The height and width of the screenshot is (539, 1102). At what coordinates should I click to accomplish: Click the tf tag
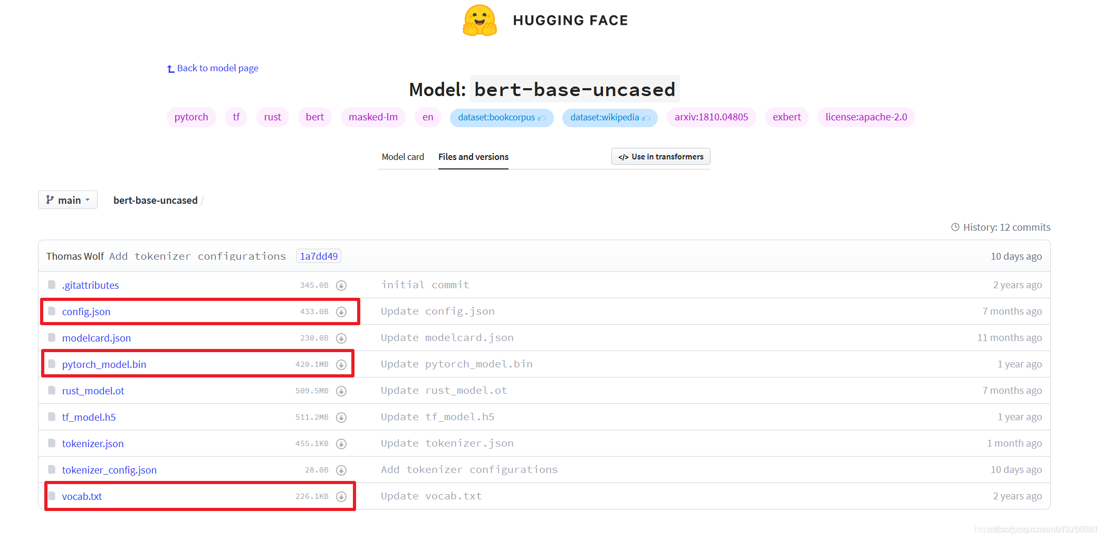click(236, 117)
